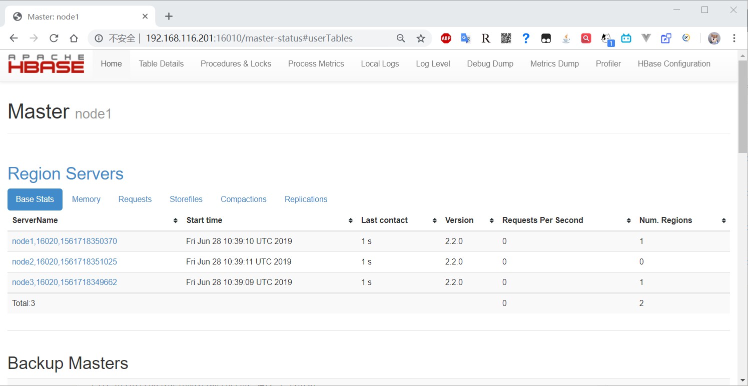This screenshot has width=748, height=386.
Task: Click the page vertical scrollbar thumb
Action: tap(743, 106)
